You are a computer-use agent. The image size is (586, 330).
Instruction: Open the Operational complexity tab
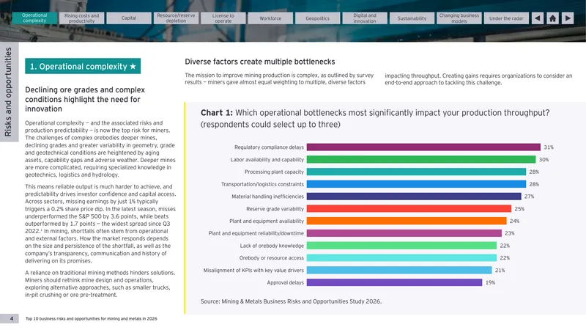pos(34,18)
